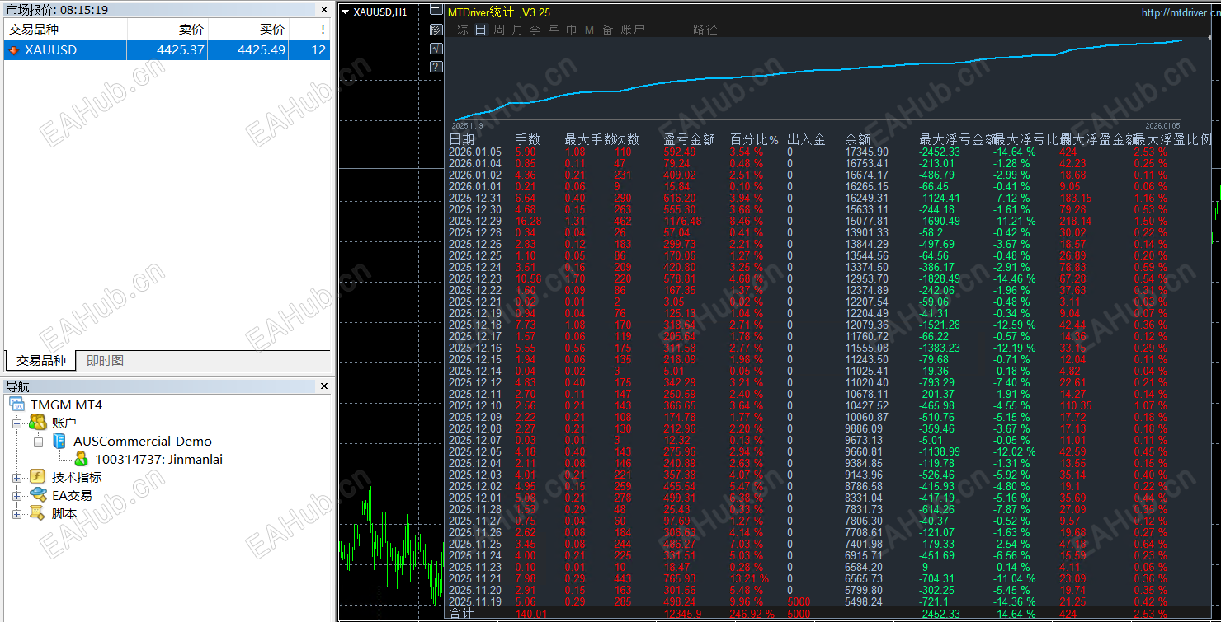1221x622 pixels.
Task: Click the 脚本 scripts icon
Action: (38, 513)
